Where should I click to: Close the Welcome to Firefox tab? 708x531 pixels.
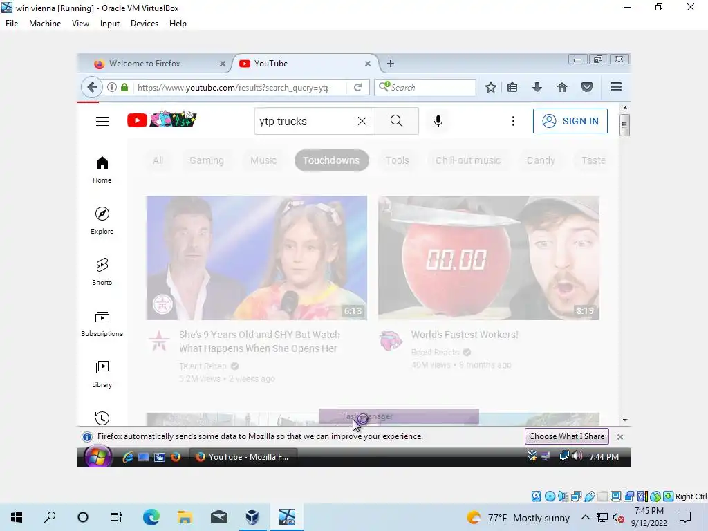click(222, 64)
